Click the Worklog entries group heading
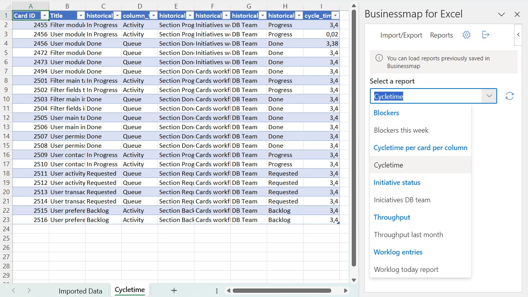528x297 pixels. [x=398, y=252]
